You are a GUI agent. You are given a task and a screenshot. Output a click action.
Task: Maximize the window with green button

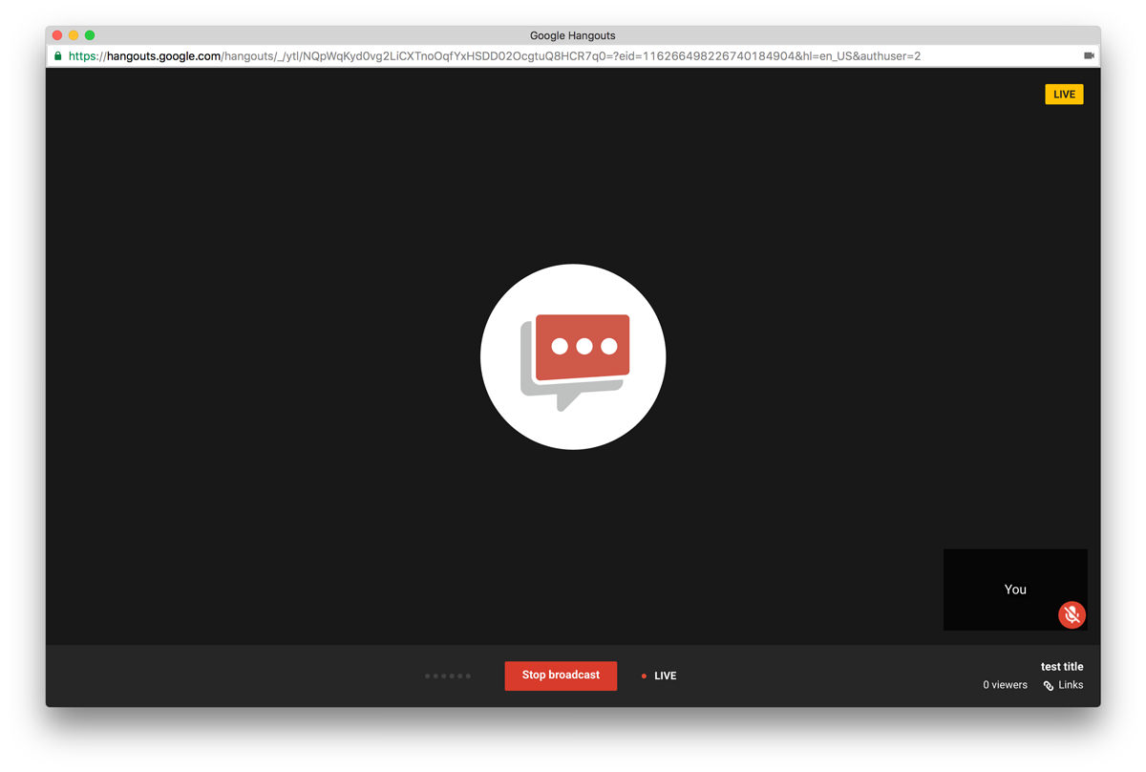click(90, 35)
